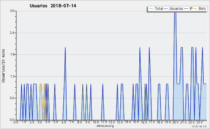Click the '0.6' y-axis value
The width and height of the screenshot is (210, 129).
(x=12, y=98)
